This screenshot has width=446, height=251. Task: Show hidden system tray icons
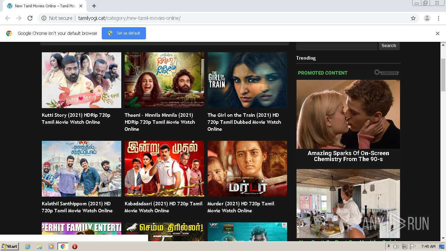tap(389, 246)
